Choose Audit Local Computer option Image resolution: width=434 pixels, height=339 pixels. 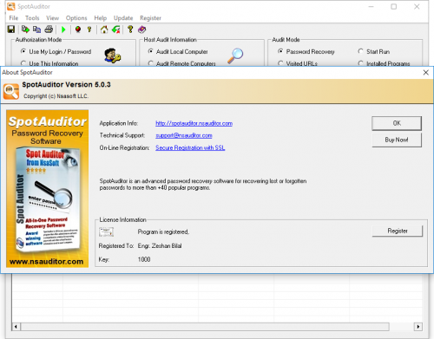pos(178,51)
